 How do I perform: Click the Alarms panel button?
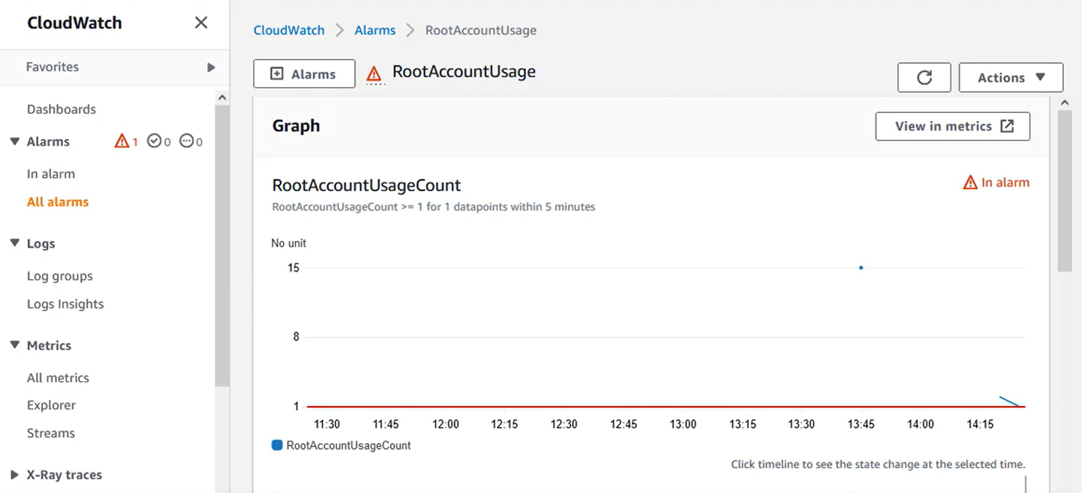click(x=304, y=74)
